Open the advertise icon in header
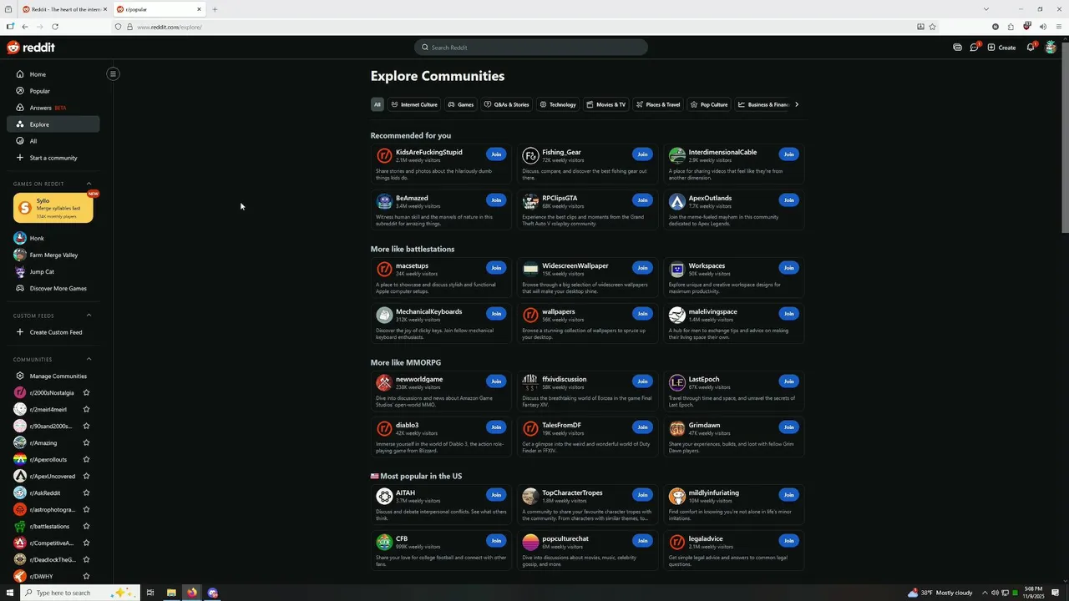Screen dimensions: 1069x601 [x=957, y=48]
